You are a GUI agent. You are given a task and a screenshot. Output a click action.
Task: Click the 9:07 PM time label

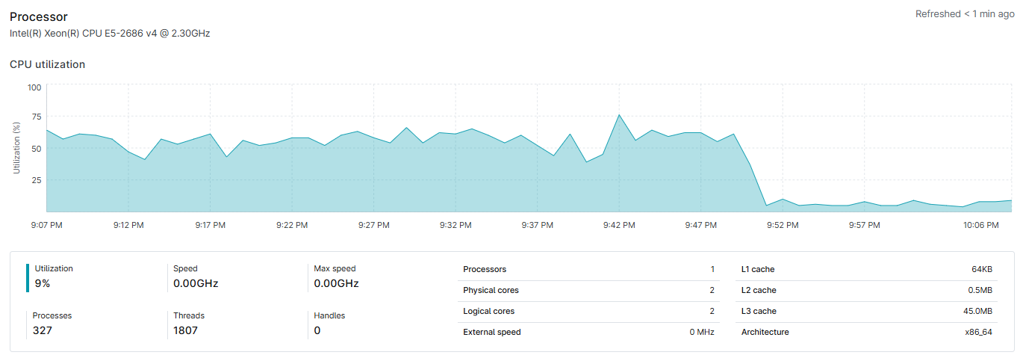coord(47,225)
